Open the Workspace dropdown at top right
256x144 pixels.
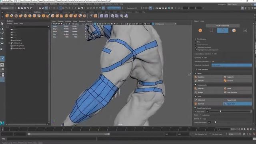pos(240,4)
